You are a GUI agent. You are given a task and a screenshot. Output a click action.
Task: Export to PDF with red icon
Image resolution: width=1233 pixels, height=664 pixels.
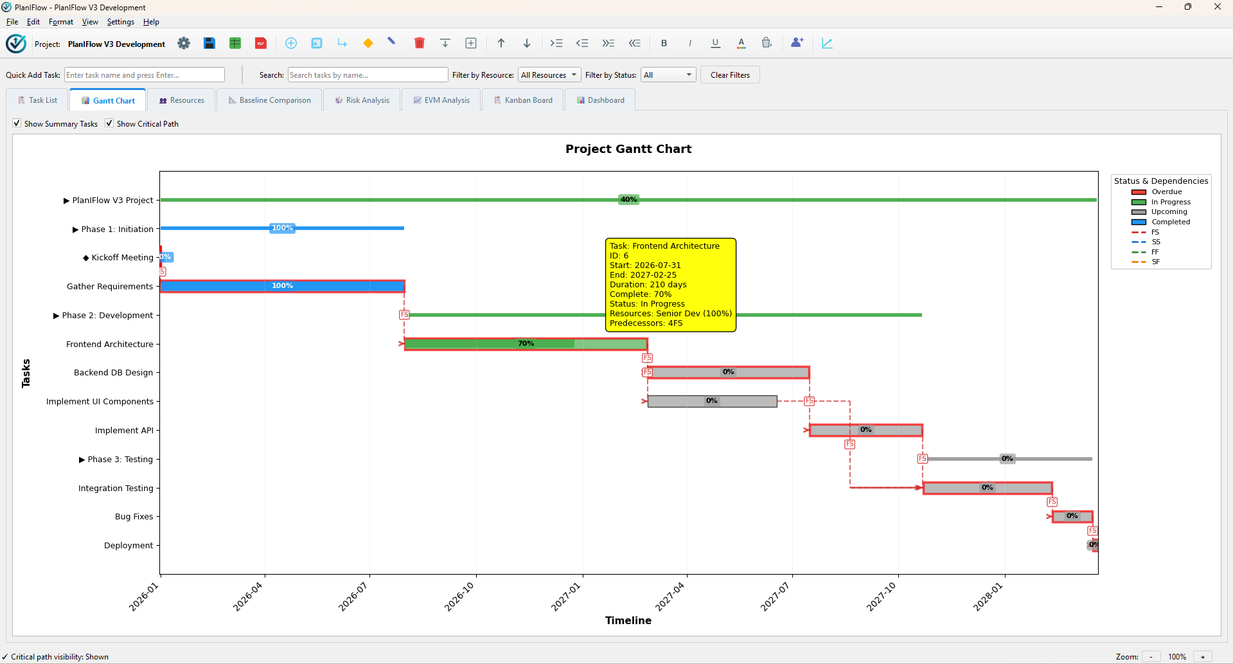click(261, 43)
